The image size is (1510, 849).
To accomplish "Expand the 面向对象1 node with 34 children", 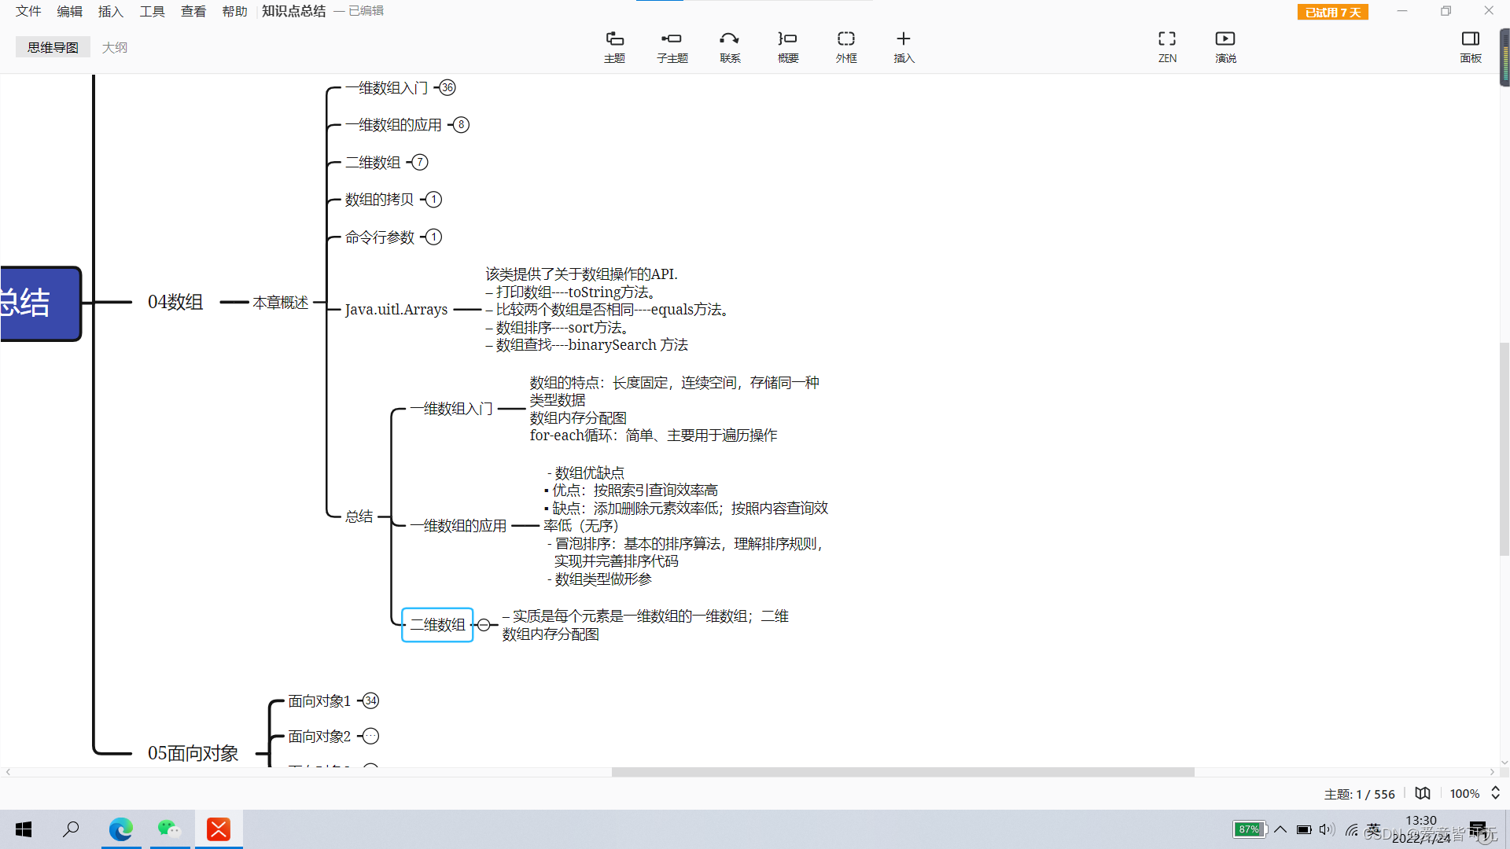I will coord(371,700).
